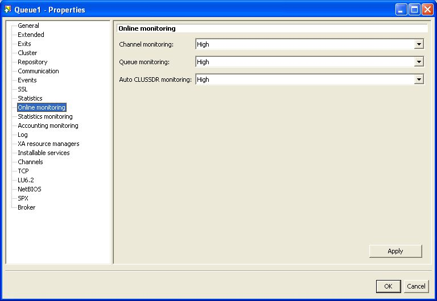Maximize the Properties window
Image resolution: width=437 pixels, height=301 pixels.
tap(414, 10)
